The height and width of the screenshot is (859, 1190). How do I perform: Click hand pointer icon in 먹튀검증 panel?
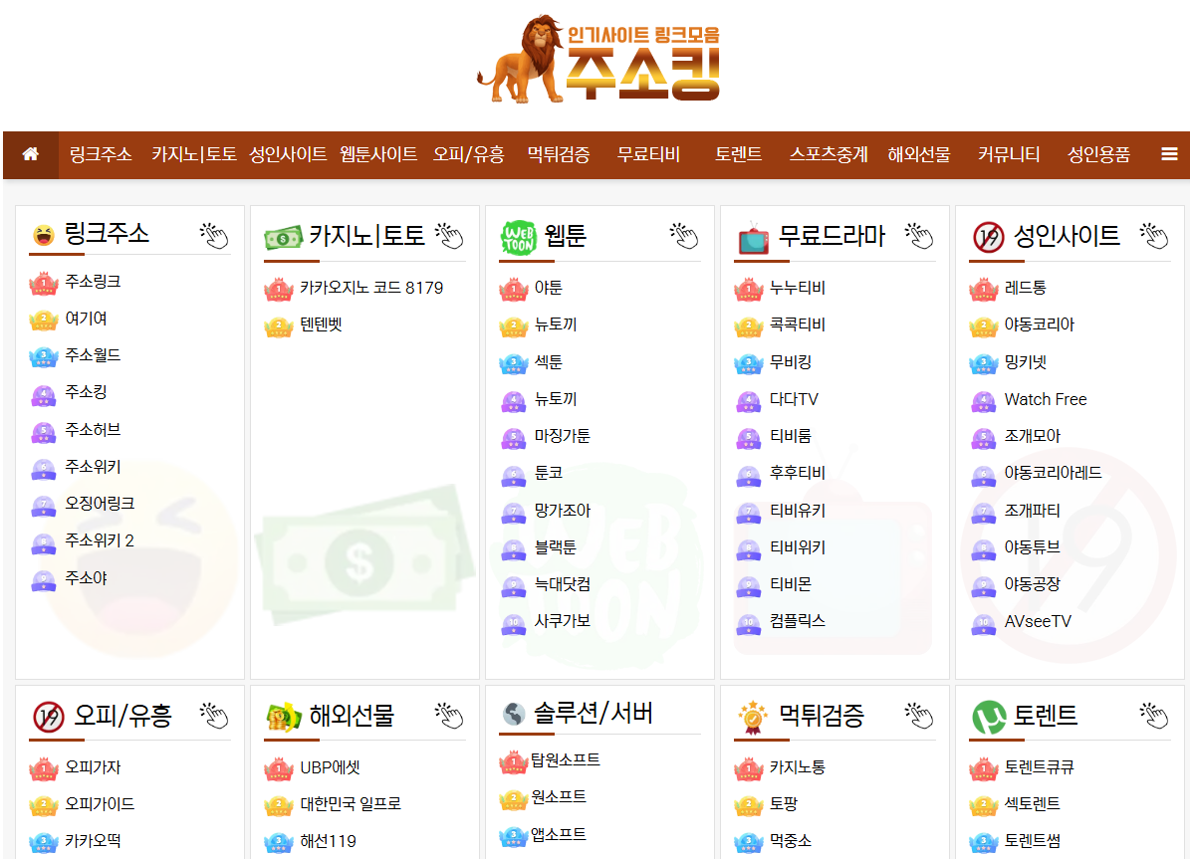[919, 715]
